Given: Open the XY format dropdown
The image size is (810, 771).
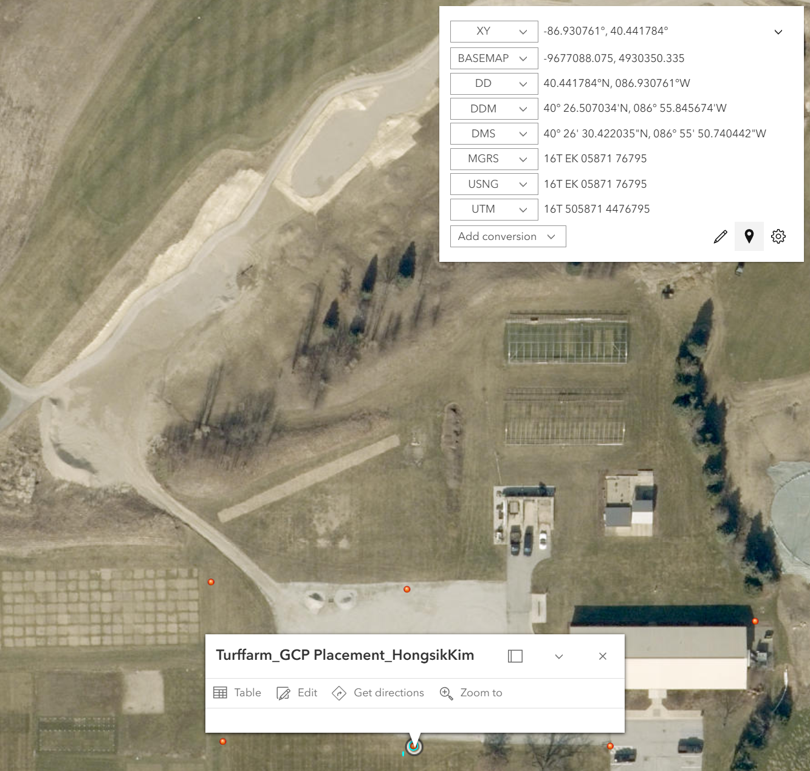Looking at the screenshot, I should (494, 32).
